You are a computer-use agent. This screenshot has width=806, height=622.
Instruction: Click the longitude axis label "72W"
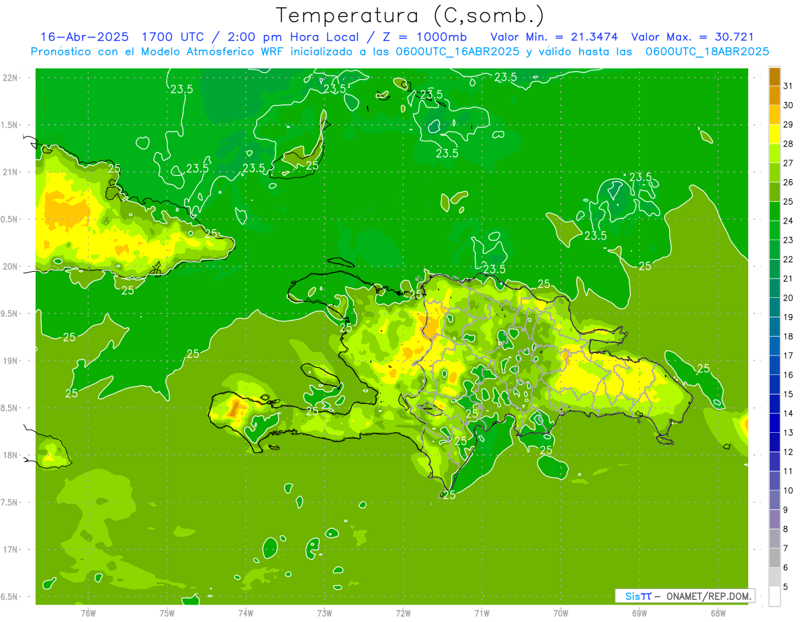[403, 613]
